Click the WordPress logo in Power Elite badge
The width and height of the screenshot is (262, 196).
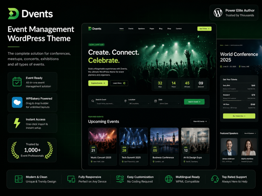coord(218,13)
